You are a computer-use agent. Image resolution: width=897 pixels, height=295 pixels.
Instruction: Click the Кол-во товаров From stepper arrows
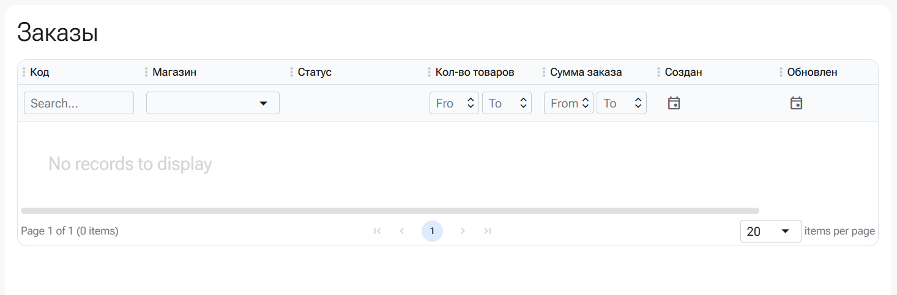click(x=471, y=103)
